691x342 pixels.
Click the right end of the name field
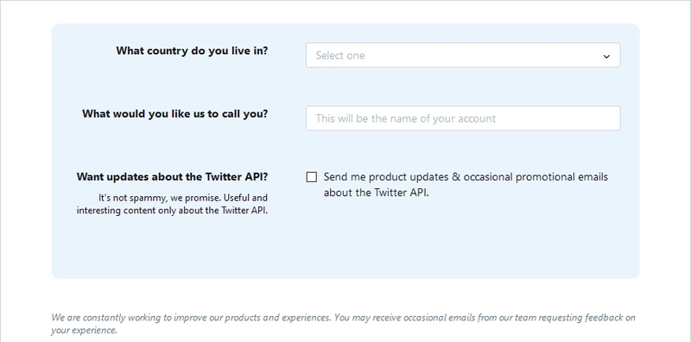(611, 118)
